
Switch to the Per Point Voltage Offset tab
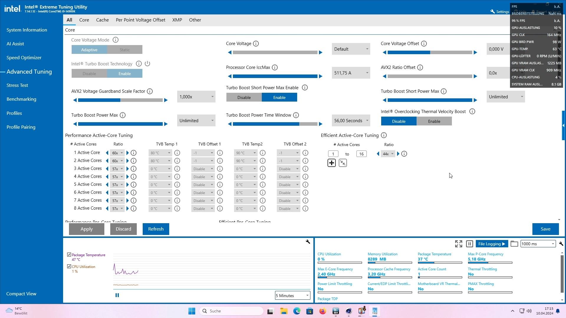coord(140,20)
